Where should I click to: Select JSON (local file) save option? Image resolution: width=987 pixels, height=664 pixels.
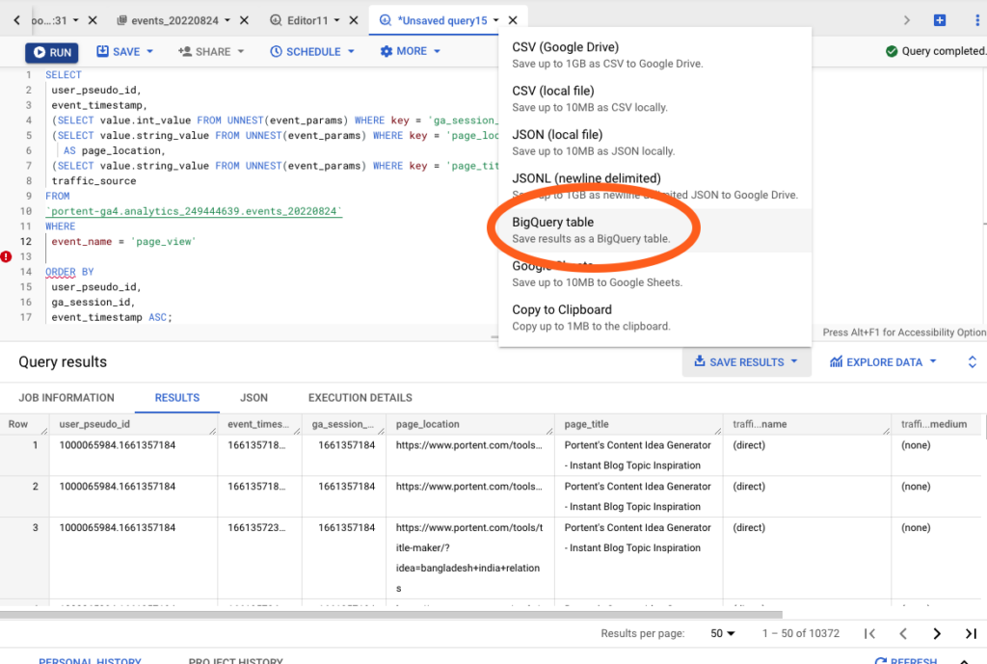(x=654, y=143)
